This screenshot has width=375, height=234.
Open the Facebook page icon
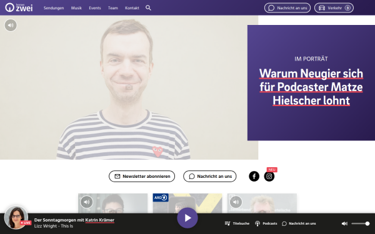tap(254, 176)
